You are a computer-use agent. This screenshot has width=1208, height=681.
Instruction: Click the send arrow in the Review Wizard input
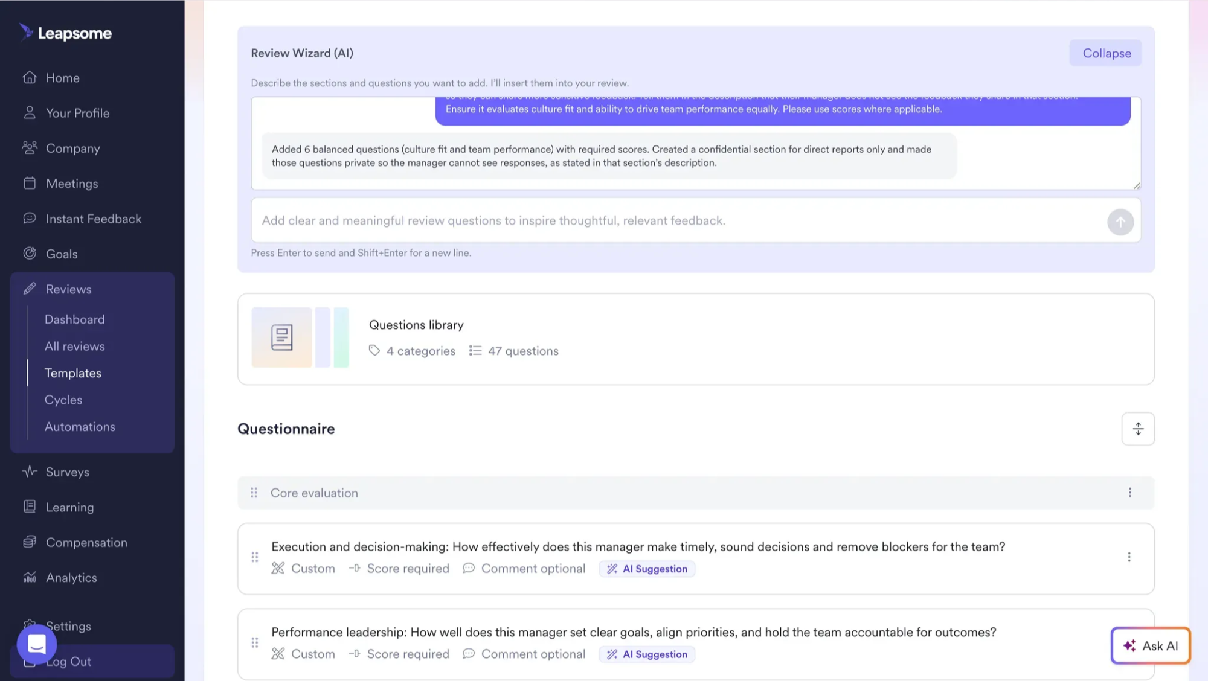coord(1120,222)
